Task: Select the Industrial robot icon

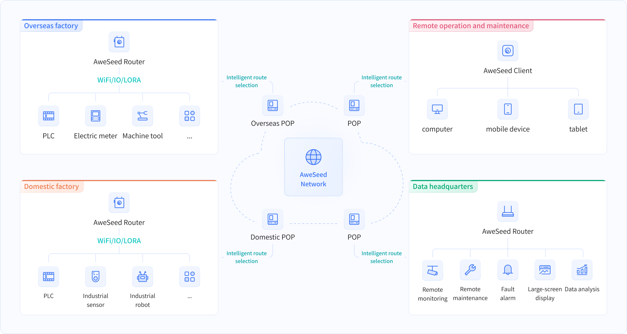Action: [143, 277]
